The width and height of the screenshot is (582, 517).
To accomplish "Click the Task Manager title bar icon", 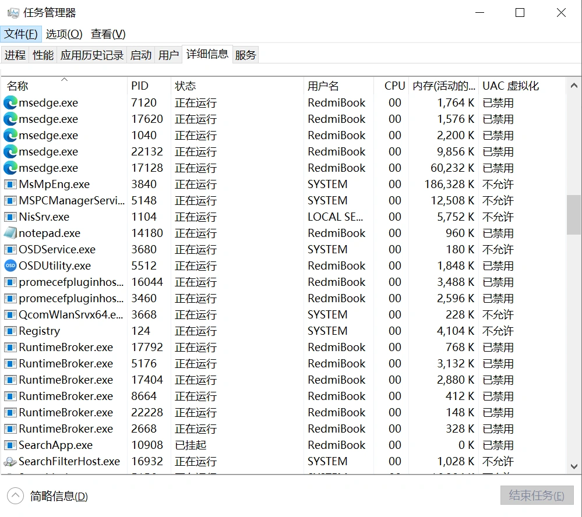I will 13,13.
